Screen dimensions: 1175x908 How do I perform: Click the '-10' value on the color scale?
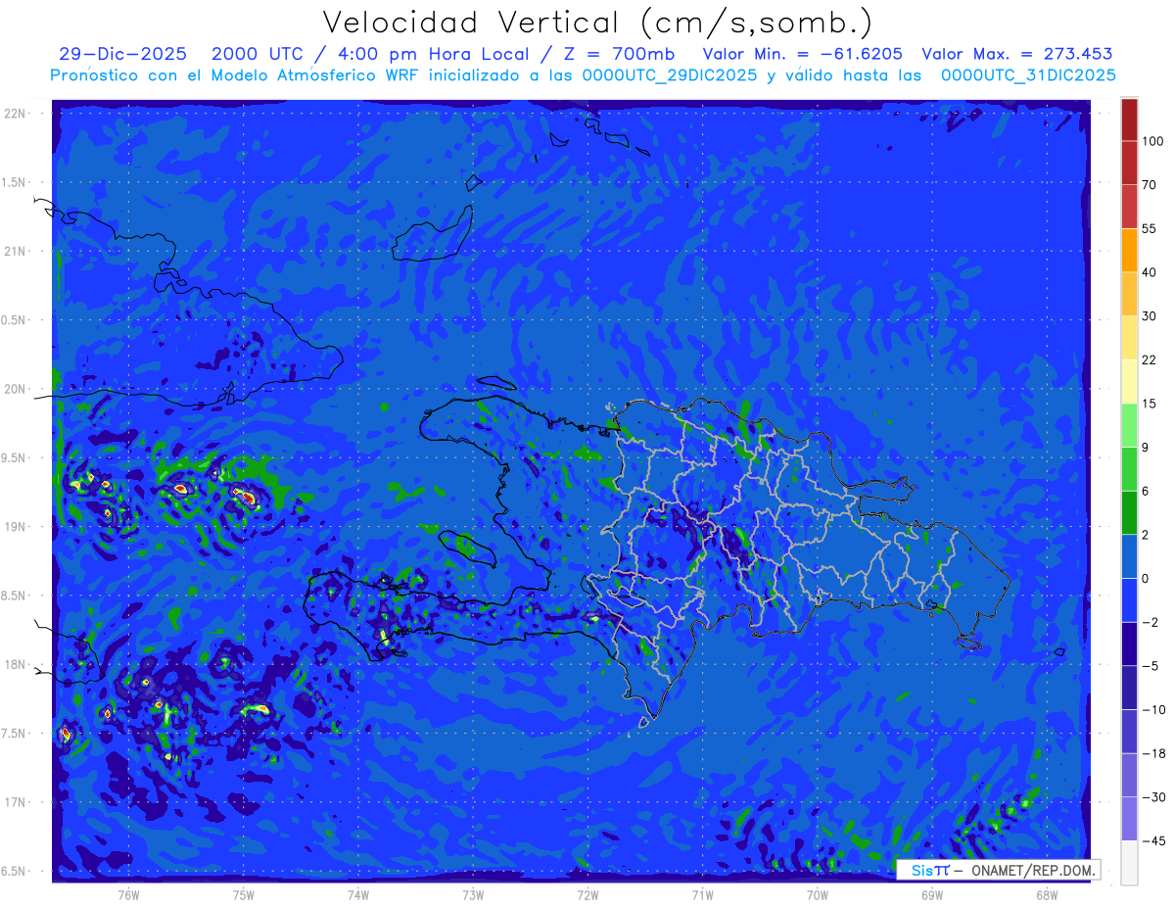1152,709
